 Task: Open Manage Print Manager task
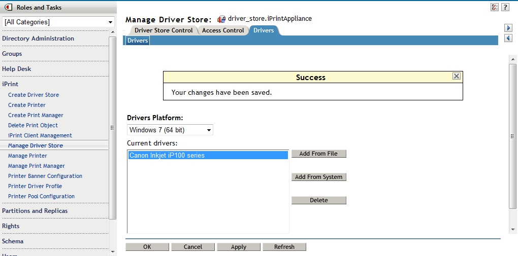point(37,166)
